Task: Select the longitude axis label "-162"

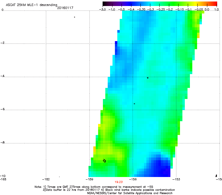Action: (x=46, y=179)
